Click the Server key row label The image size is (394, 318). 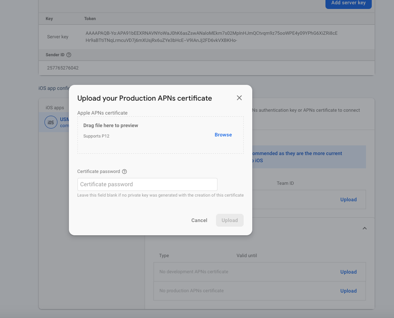pos(57,37)
